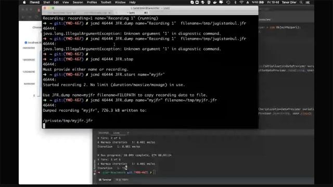Select the active zsh tab in iTerm2
The width and height of the screenshot is (333, 187).
click(132, 12)
